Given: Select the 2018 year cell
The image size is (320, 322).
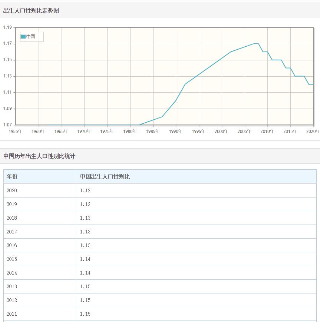Looking at the screenshot, I should tap(40, 218).
